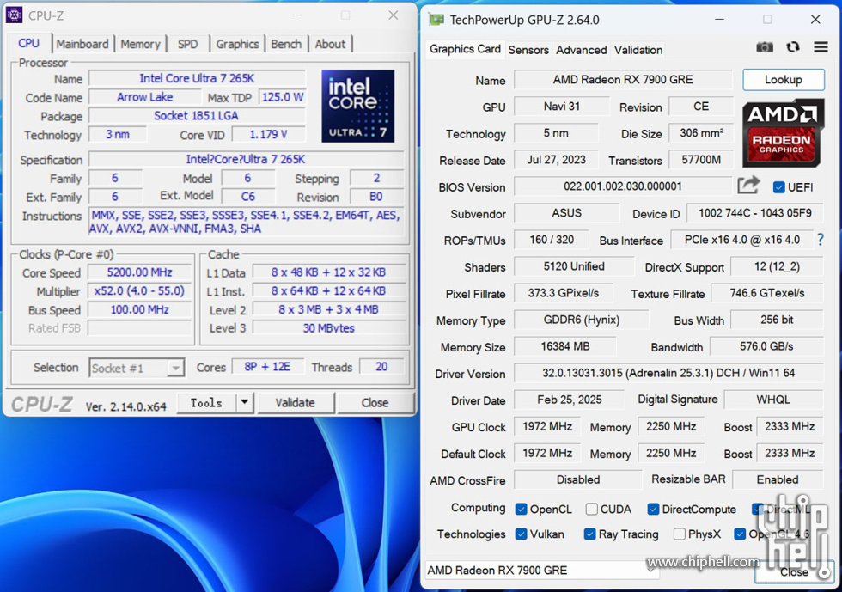Switch to the CPU tab in CPU-Z
This screenshot has height=592, width=842.
coord(28,43)
